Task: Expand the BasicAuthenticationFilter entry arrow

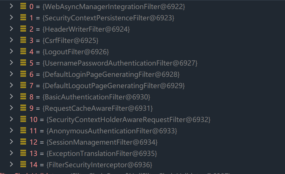Action: (x=11, y=97)
